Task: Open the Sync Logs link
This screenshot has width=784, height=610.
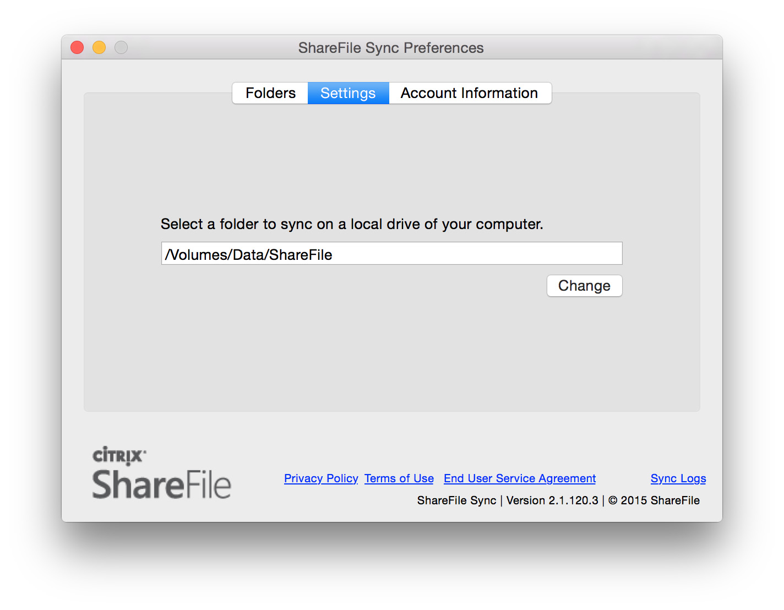Action: [678, 478]
